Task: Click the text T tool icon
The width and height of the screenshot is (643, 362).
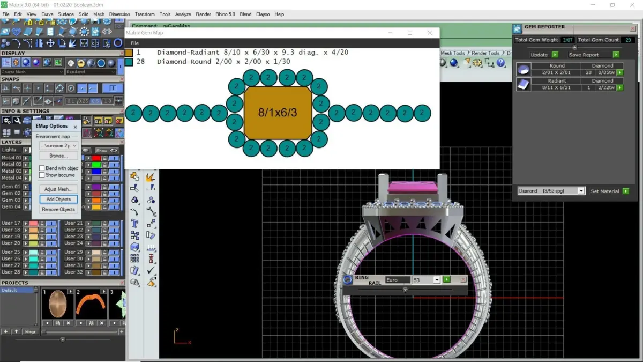Action: (x=134, y=223)
